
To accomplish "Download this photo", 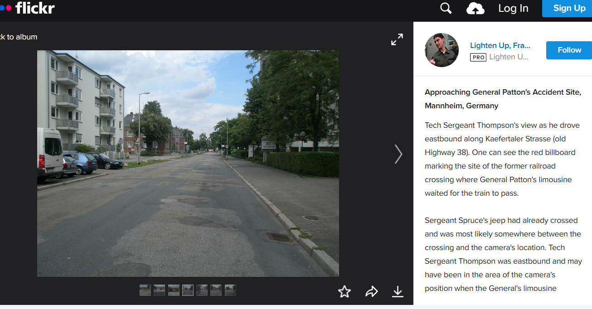I will tap(398, 291).
